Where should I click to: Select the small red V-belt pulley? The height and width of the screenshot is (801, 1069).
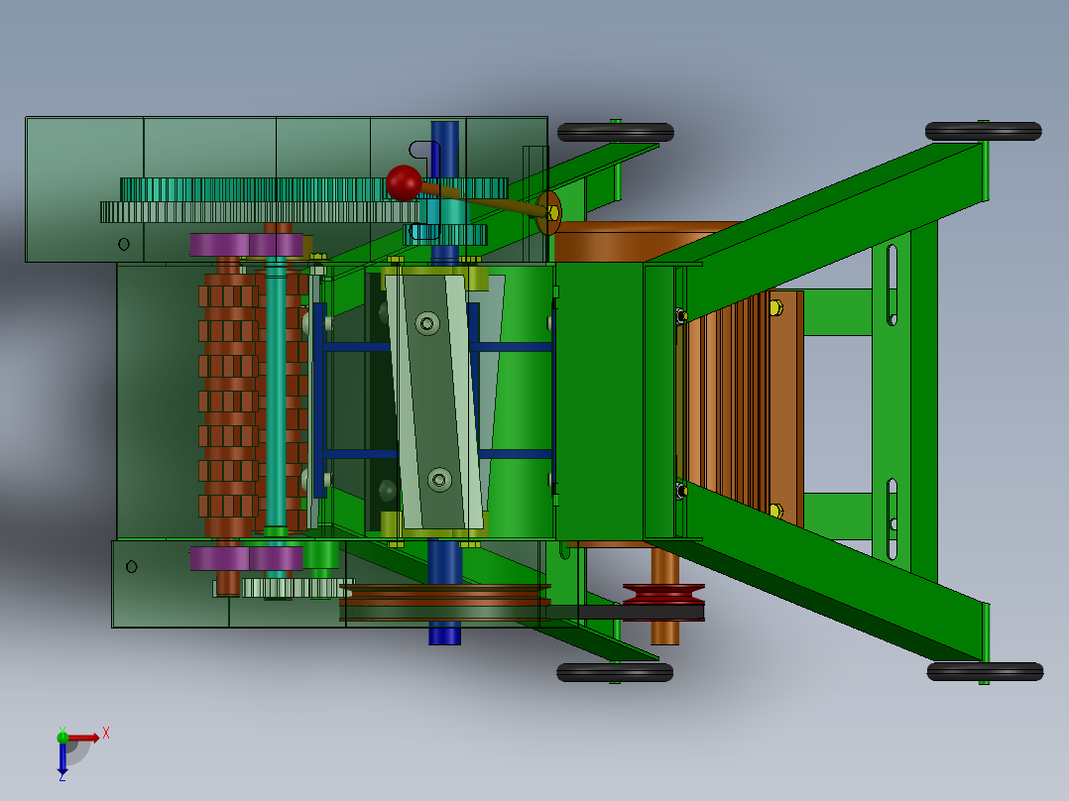(663, 595)
